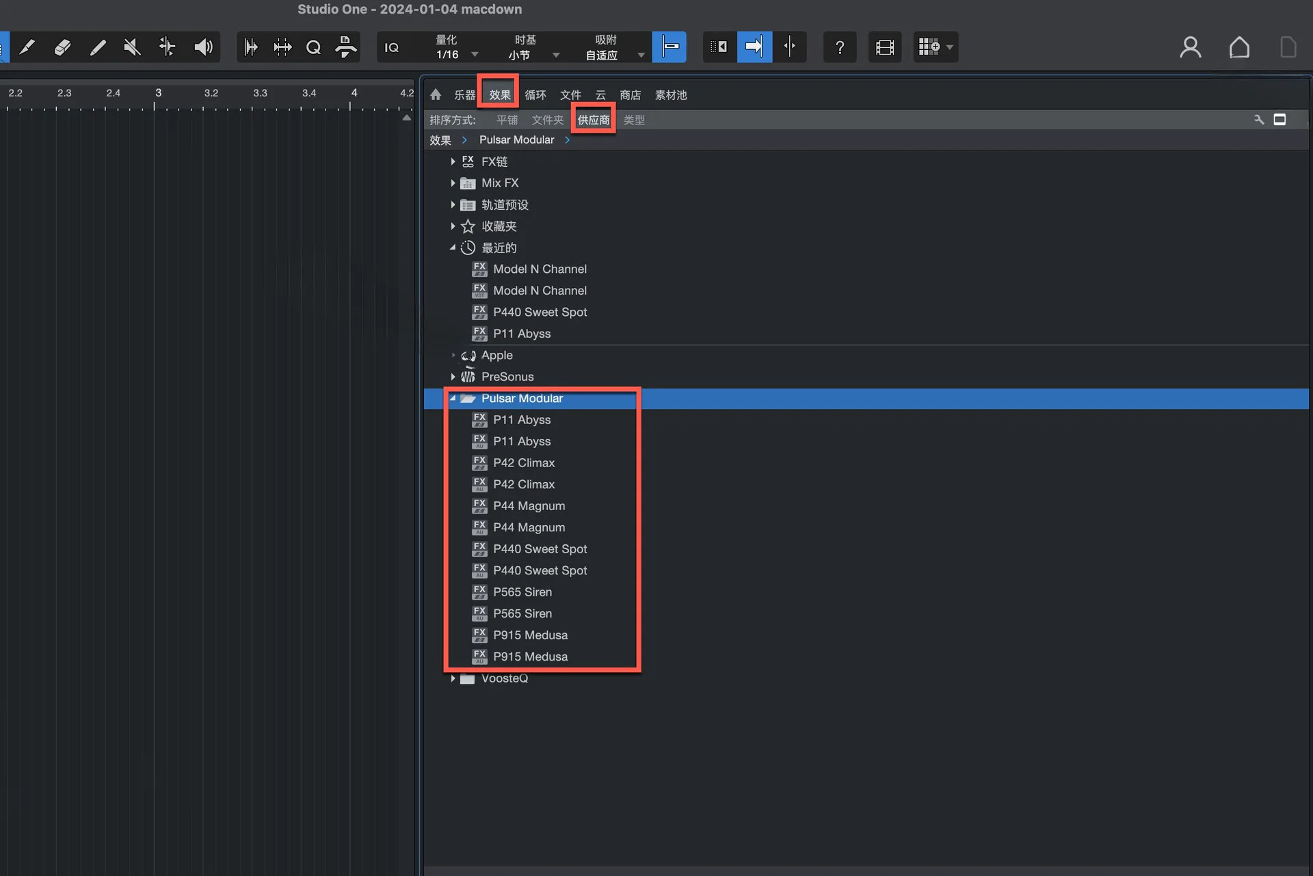
Task: Click Pulsar Modular in breadcrumb path
Action: pos(516,140)
